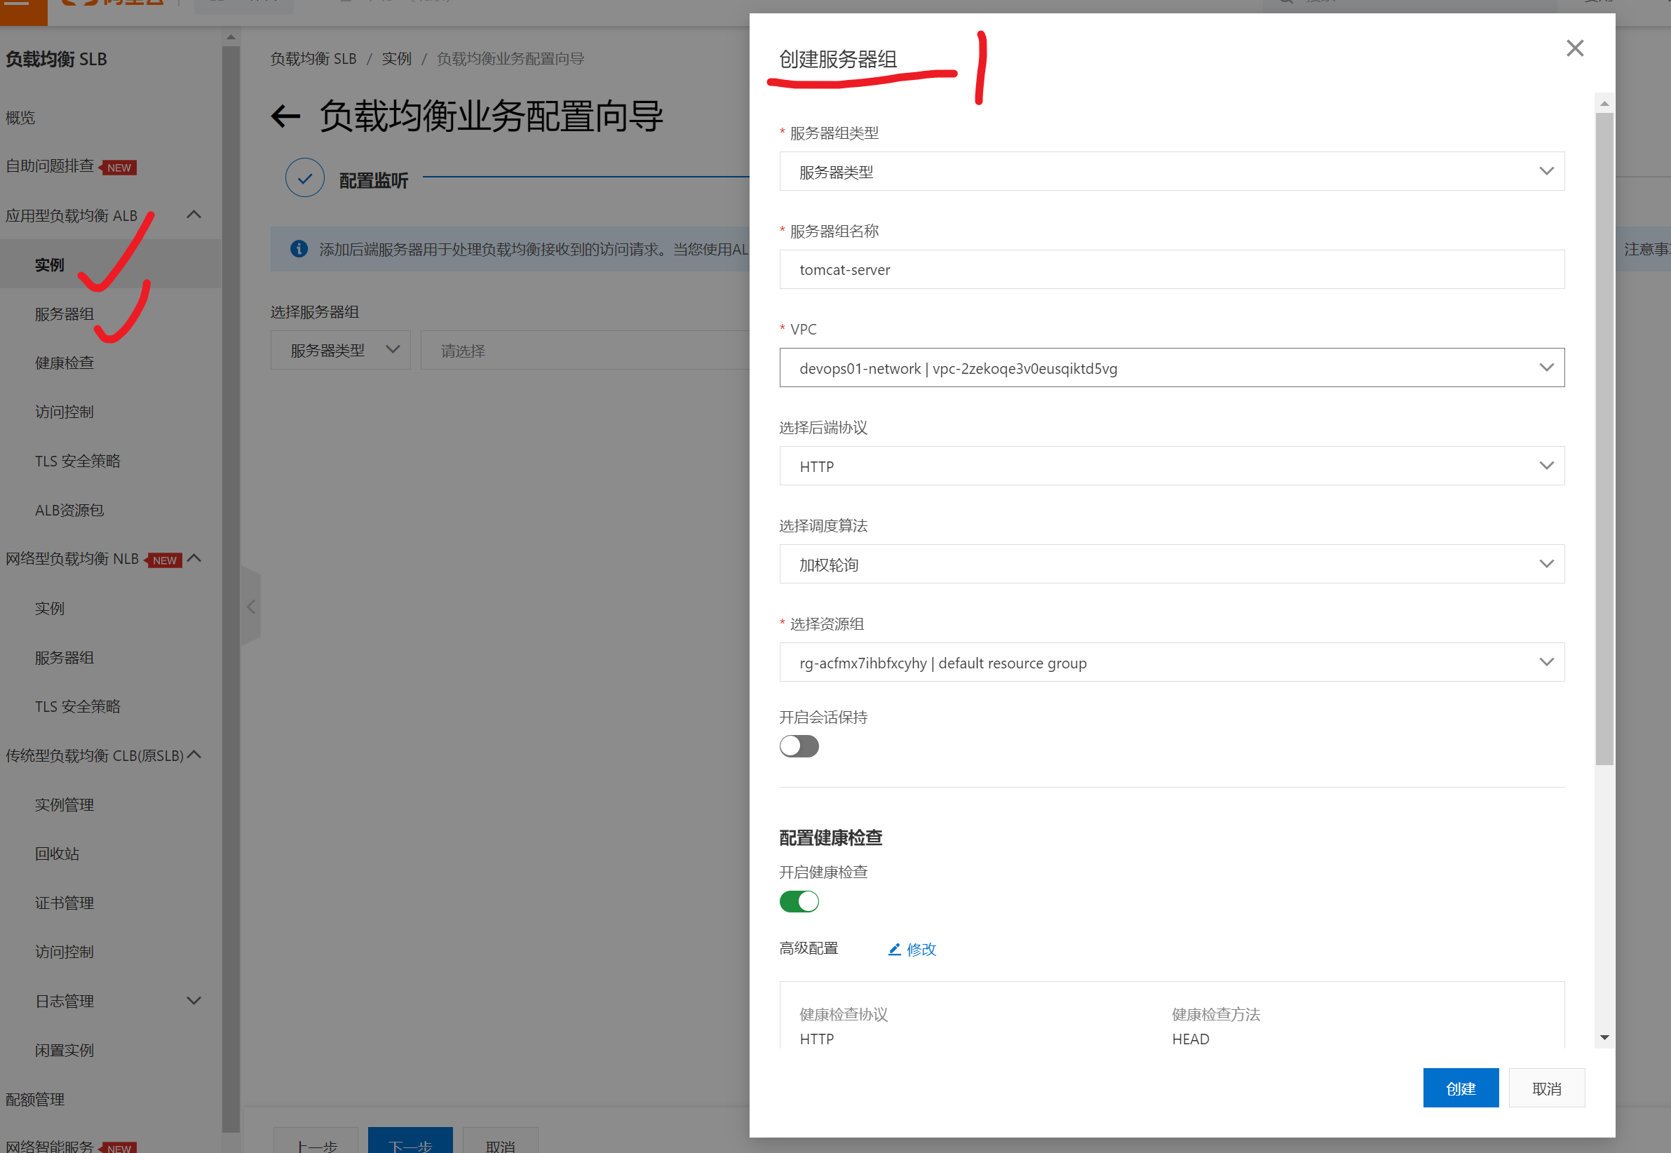Image resolution: width=1671 pixels, height=1153 pixels.
Task: Open the VPC devops01-network dropdown
Action: [x=1171, y=368]
